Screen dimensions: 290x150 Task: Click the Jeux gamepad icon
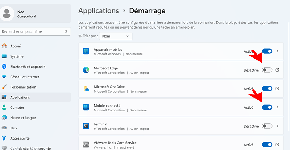click(x=4, y=128)
